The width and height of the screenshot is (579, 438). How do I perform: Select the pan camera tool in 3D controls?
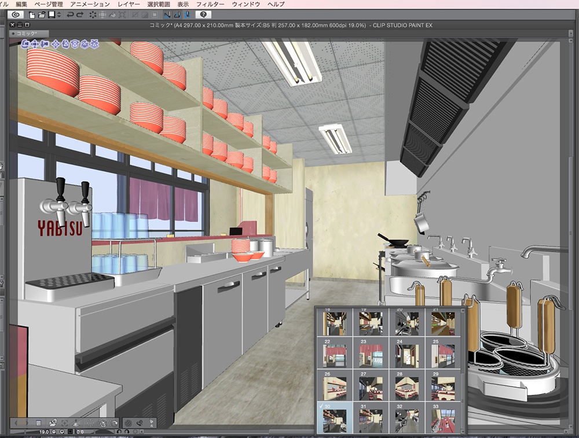pyautogui.click(x=35, y=43)
